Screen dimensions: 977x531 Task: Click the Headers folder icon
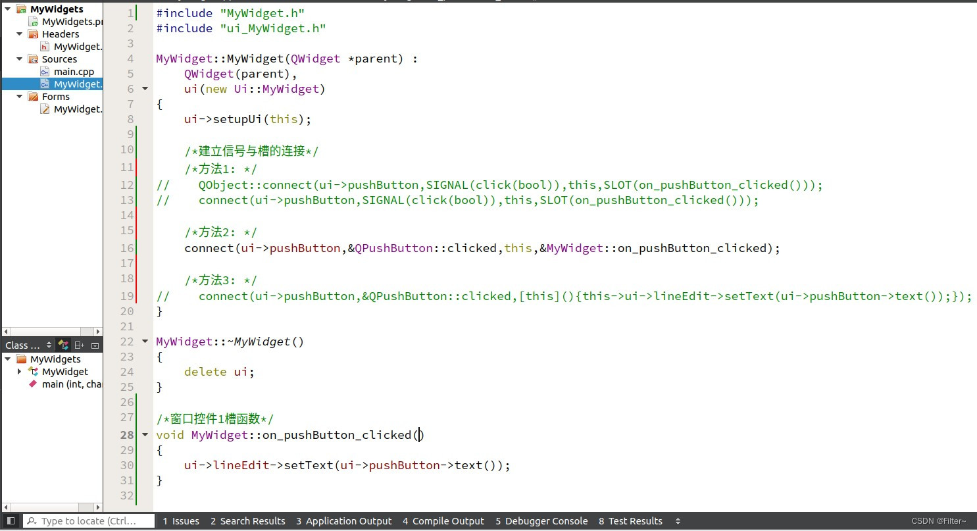[x=33, y=34]
